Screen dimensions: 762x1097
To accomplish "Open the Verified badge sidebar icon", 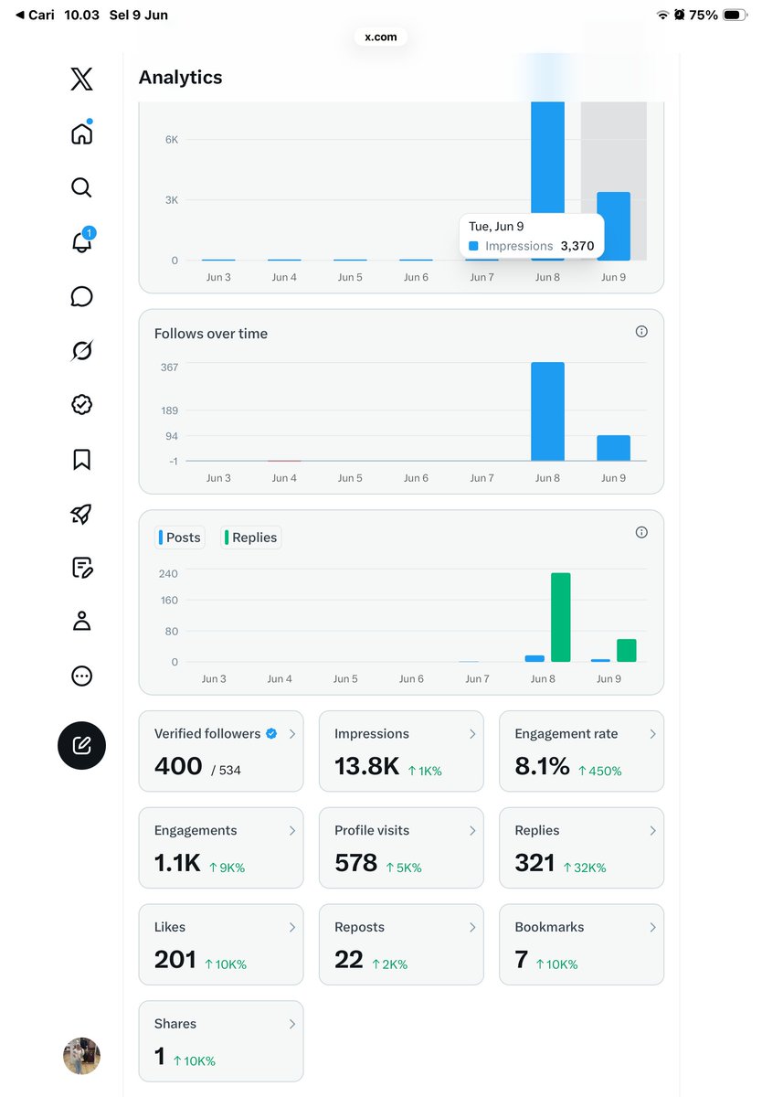I will (x=81, y=404).
